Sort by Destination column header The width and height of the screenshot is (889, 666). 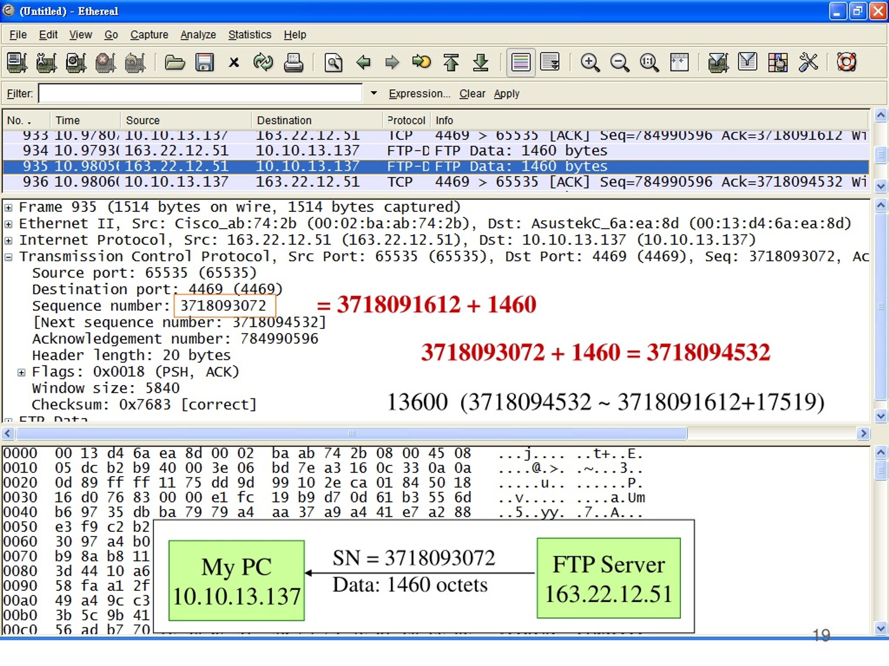(317, 120)
